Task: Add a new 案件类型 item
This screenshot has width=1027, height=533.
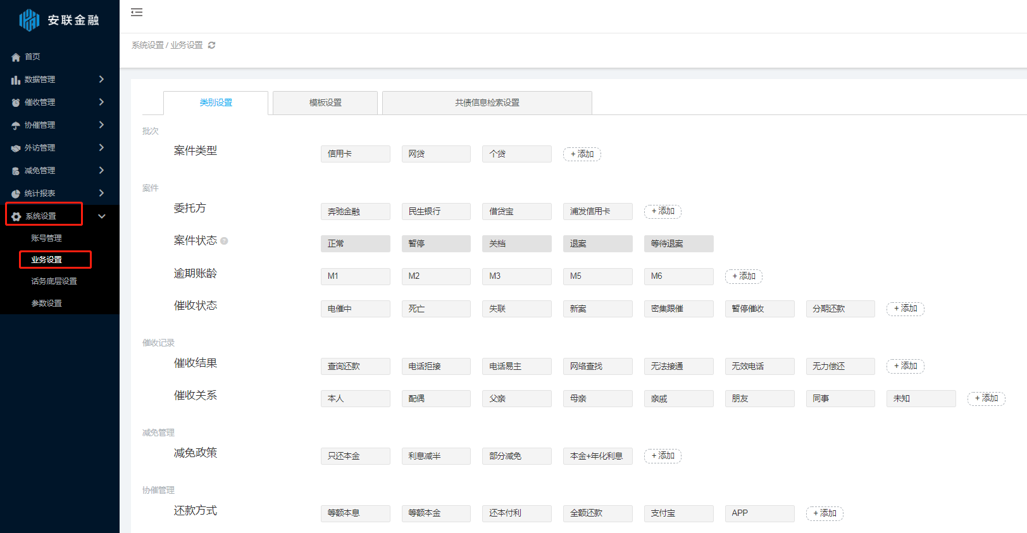Action: (582, 154)
